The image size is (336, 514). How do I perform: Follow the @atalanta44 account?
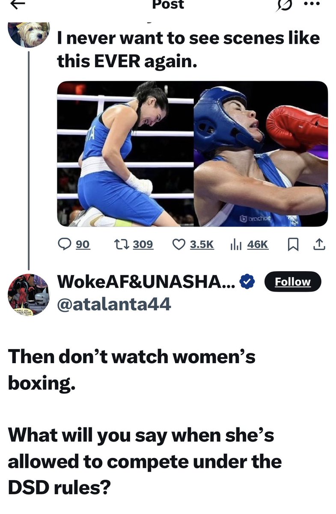292,282
